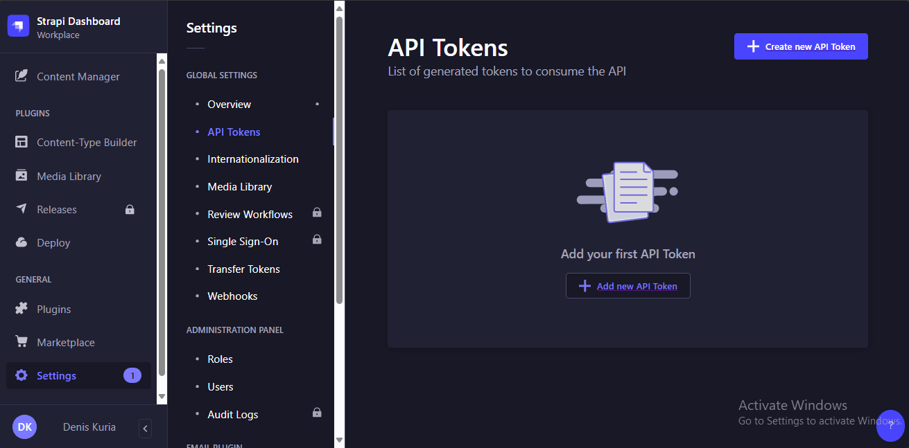This screenshot has width=909, height=448.
Task: Click the Settings panel scrollbar thumb
Action: (x=339, y=160)
